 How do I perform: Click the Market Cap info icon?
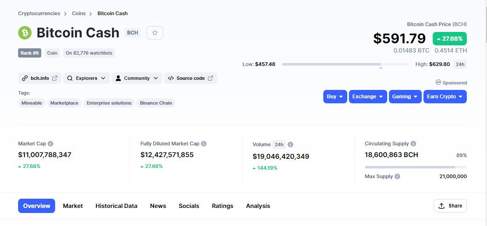point(51,144)
